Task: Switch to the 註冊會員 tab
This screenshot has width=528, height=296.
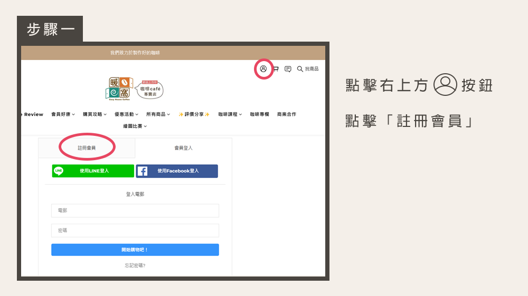Action: point(87,148)
